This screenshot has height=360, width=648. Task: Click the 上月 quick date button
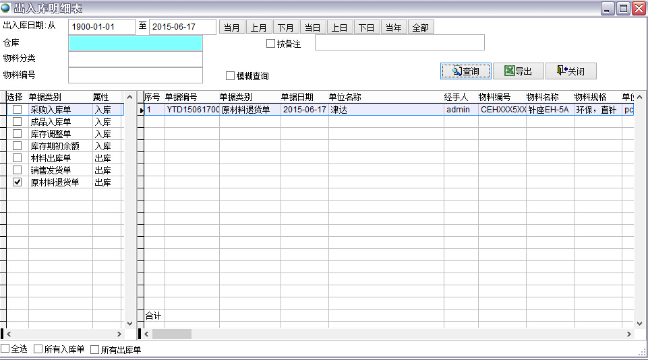point(258,28)
